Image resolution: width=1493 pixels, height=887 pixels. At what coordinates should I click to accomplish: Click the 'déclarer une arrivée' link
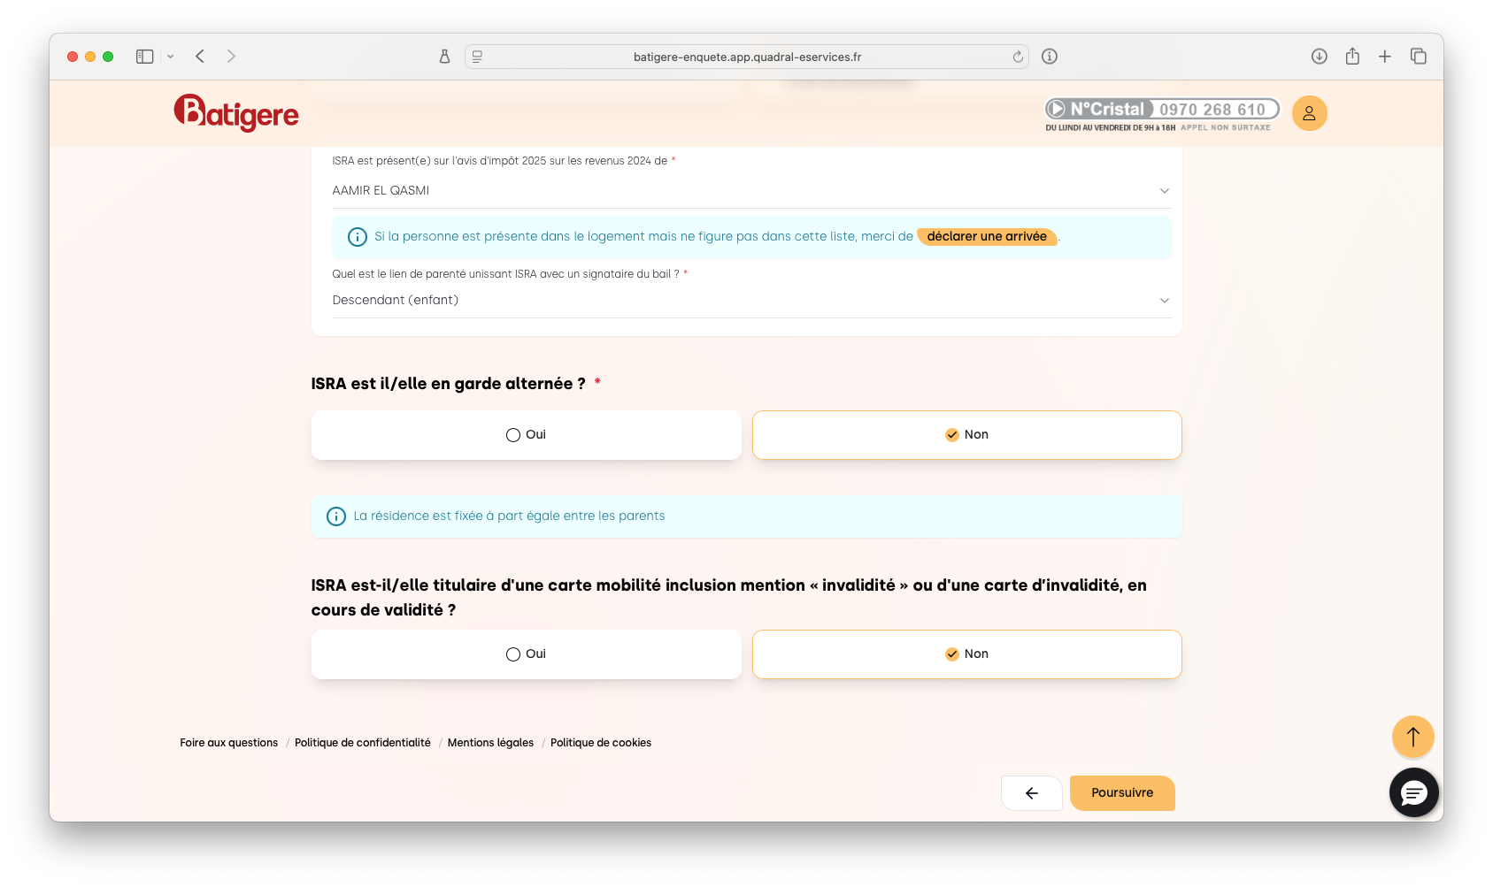(x=987, y=237)
